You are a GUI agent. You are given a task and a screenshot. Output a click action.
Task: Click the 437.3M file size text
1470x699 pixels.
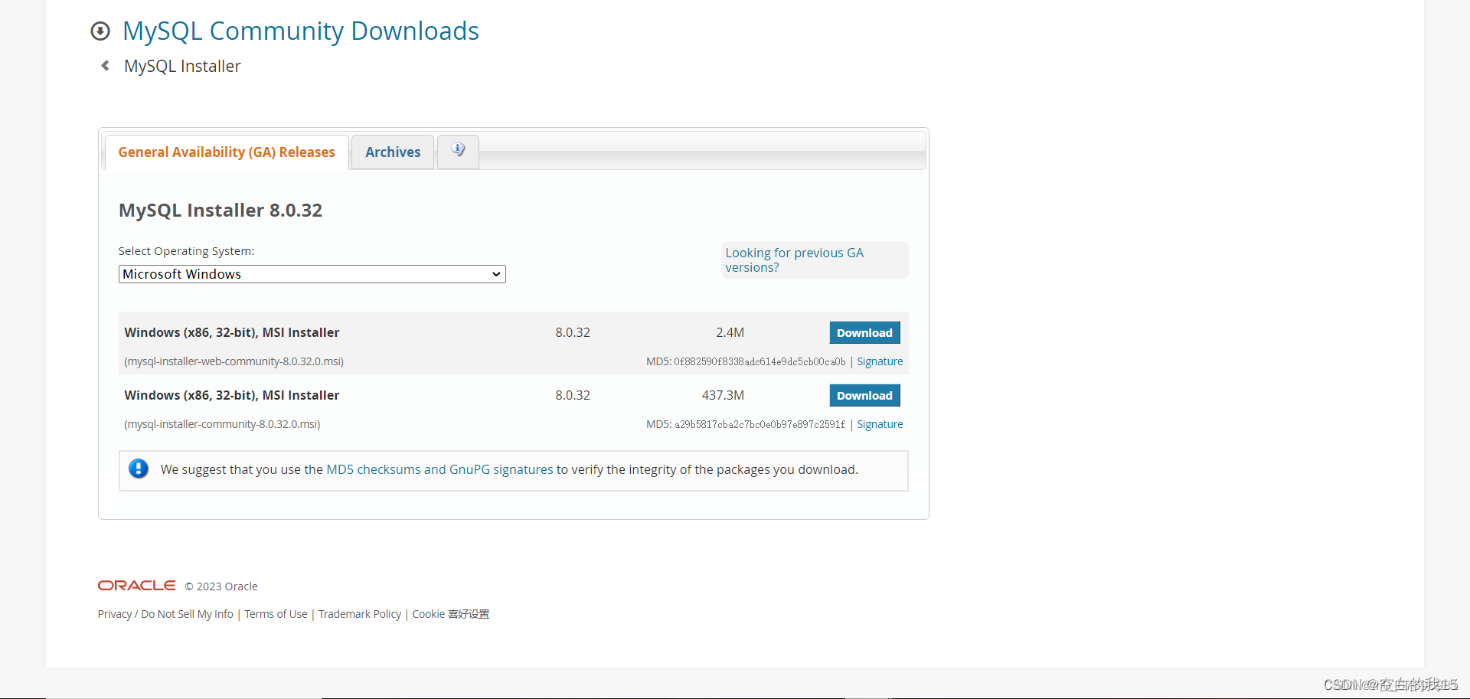click(x=723, y=395)
